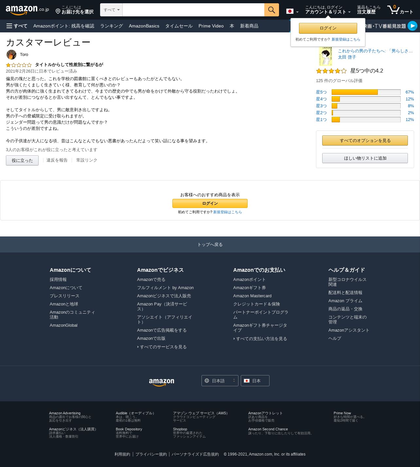Screen dimensions: 420x467
Task: Open the すべて search category dropdown
Action: (x=111, y=10)
